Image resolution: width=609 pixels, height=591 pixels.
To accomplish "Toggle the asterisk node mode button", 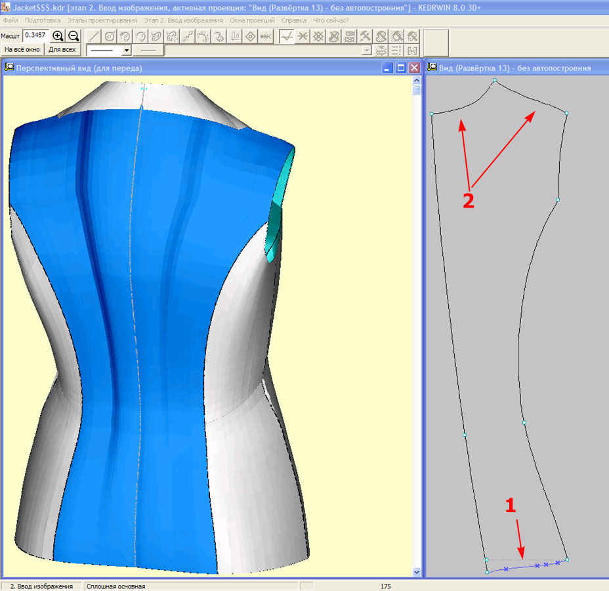I will tap(302, 36).
